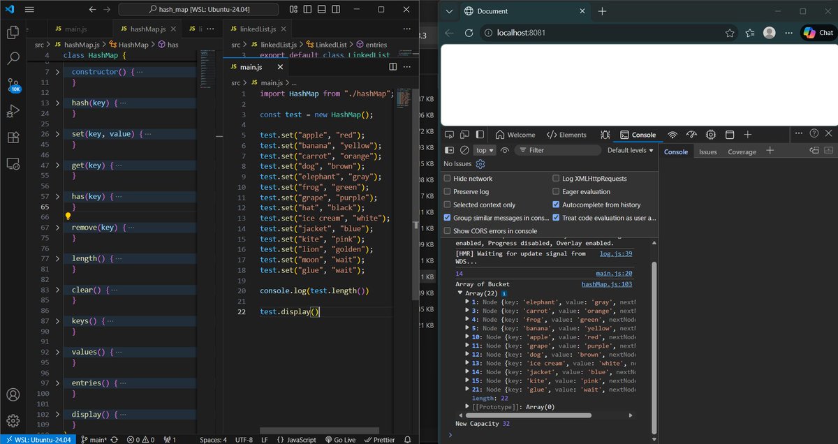Expand node 10 with key 'apple'
This screenshot has height=444, width=838.
[468, 336]
